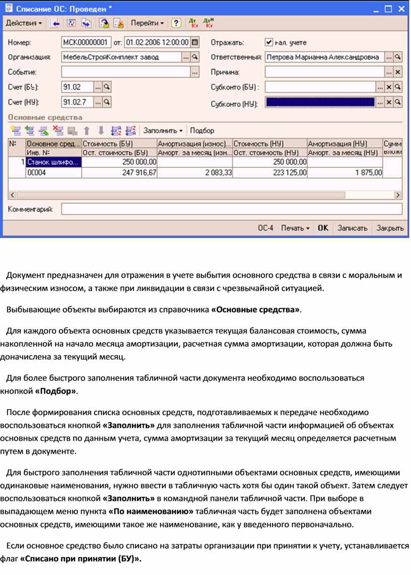Image resolution: width=411 pixels, height=575 pixels.
Task: Click the Стоимость (БУ) column header
Action: (119, 144)
